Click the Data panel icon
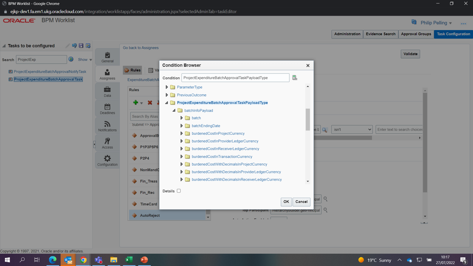473x266 pixels. point(107,91)
